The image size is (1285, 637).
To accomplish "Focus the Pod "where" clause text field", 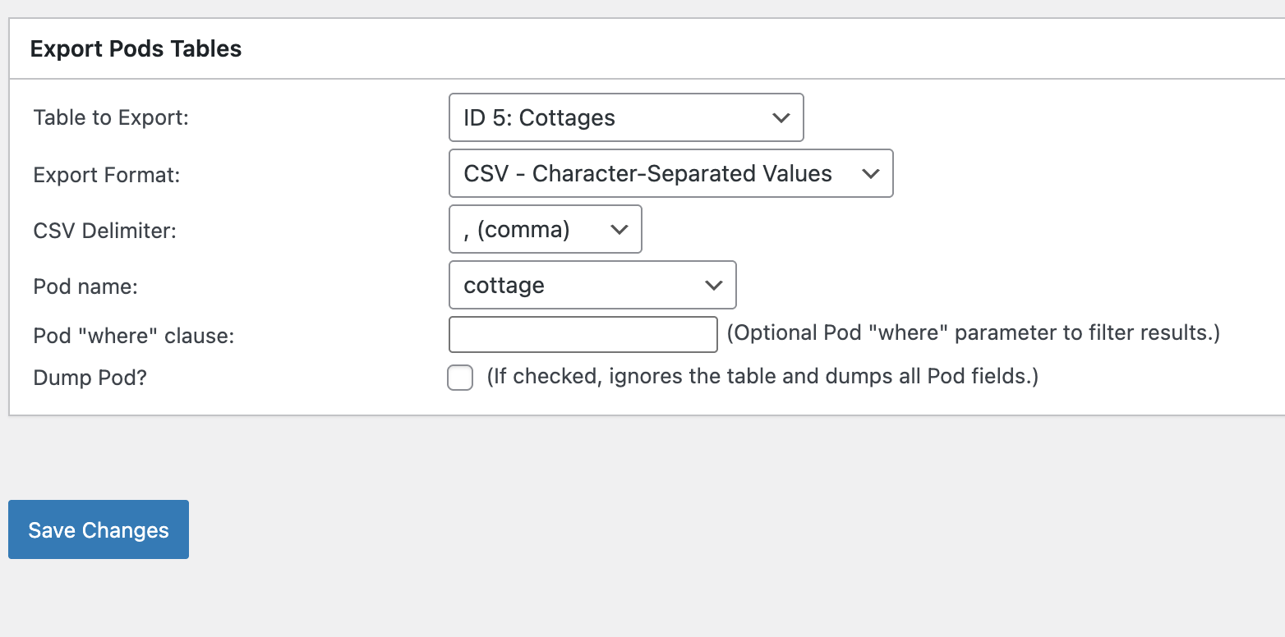I will pos(583,334).
